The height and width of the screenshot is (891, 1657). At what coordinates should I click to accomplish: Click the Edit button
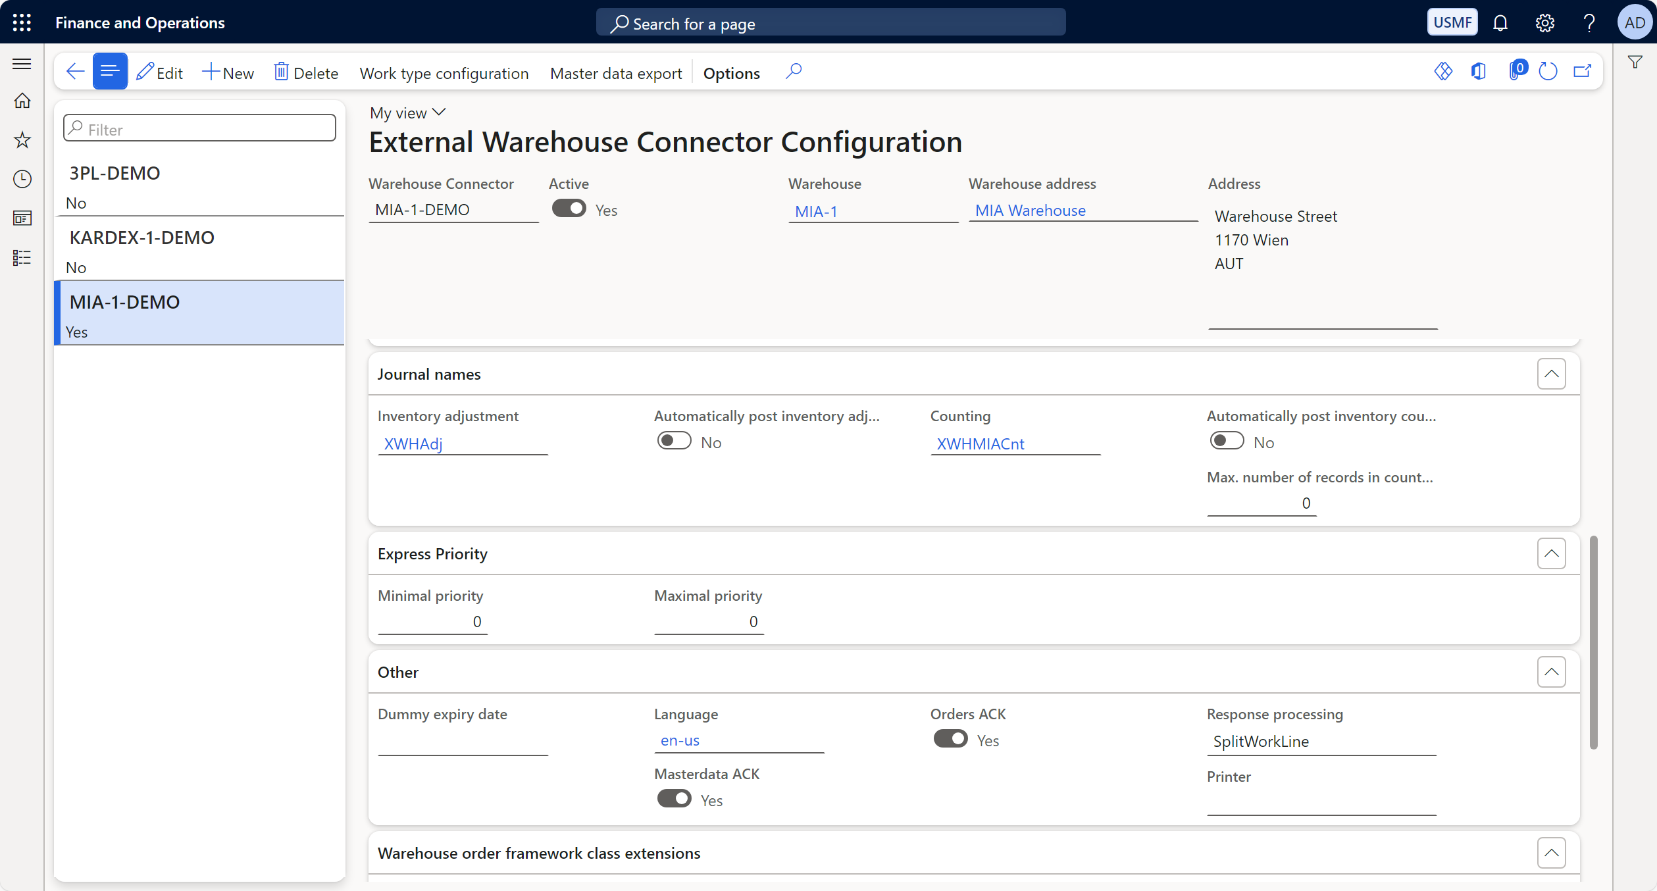click(x=159, y=73)
